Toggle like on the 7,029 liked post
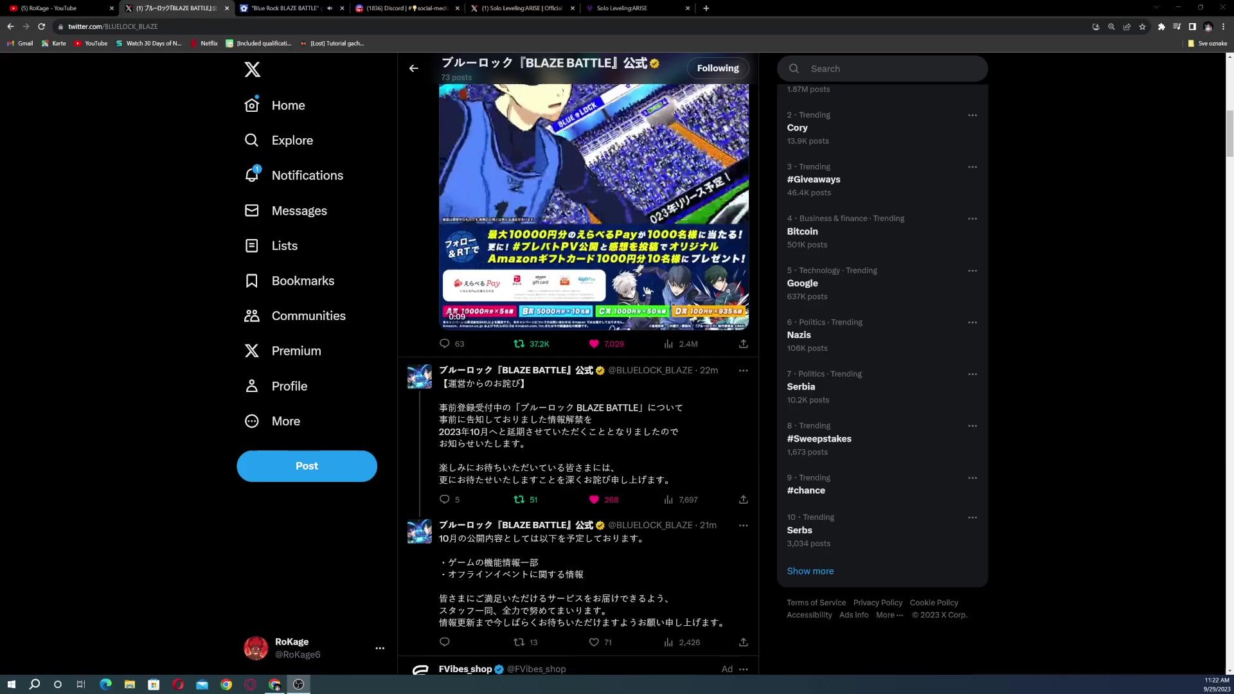This screenshot has height=694, width=1234. (594, 343)
